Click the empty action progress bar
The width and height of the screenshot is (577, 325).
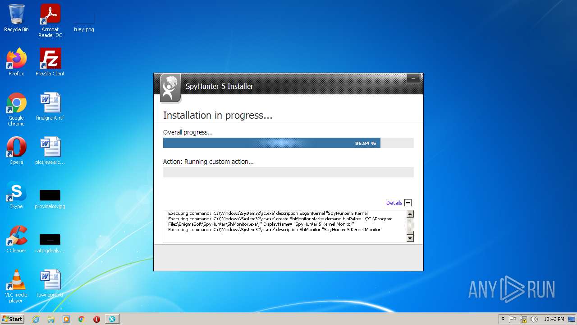click(288, 172)
